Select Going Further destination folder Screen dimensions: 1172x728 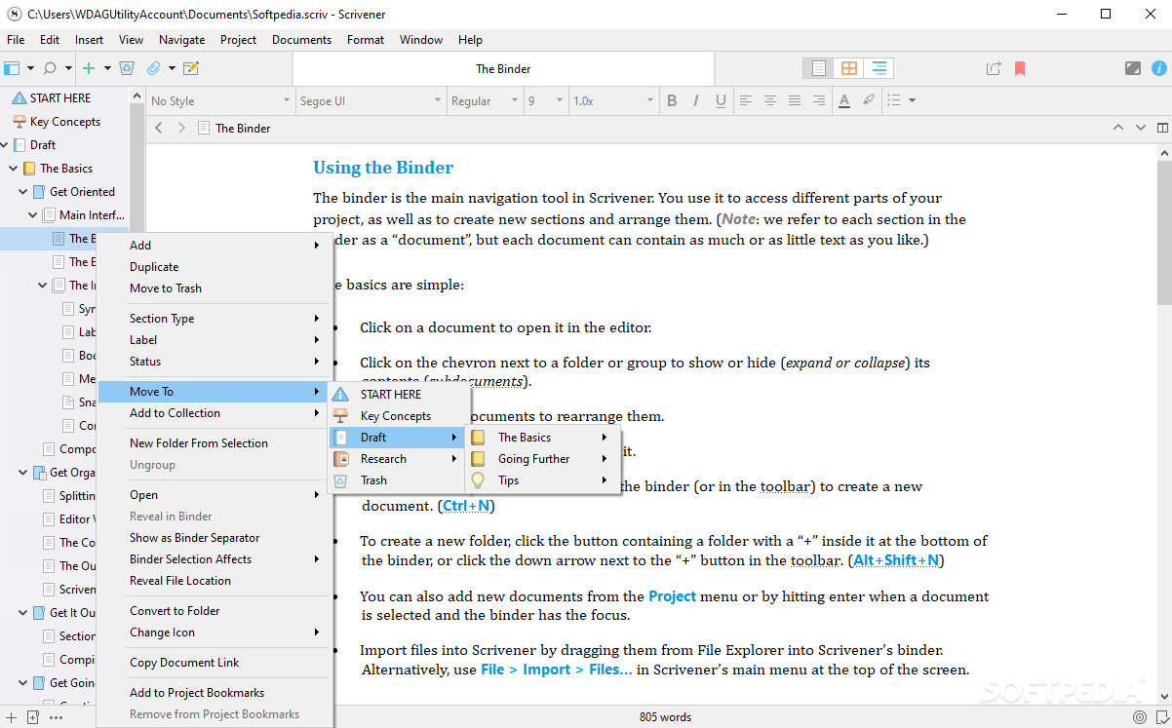point(542,459)
